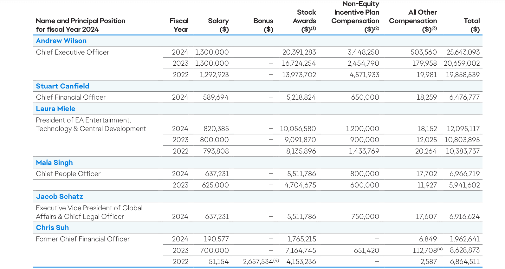
Task: Select Laura Miele's 2023 salary 800,000
Action: [x=214, y=140]
